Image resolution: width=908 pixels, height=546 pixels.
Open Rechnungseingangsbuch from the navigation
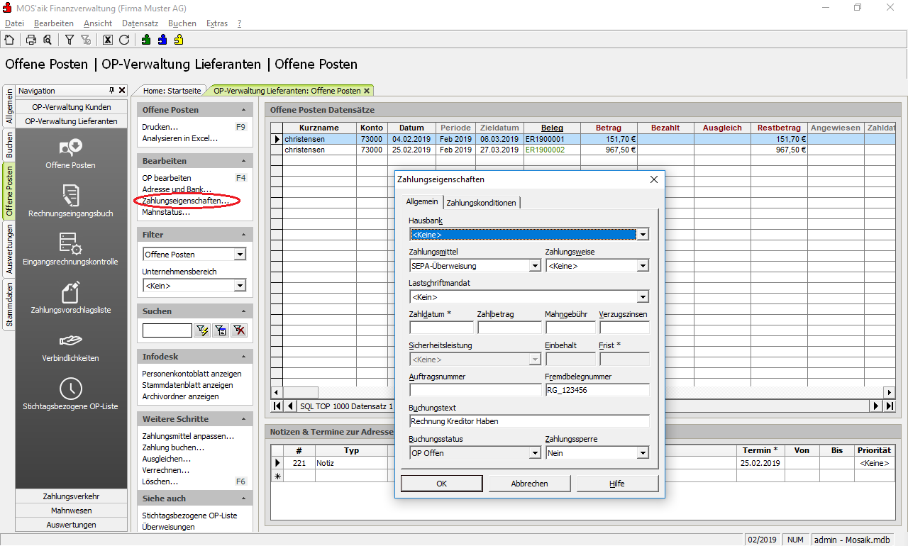coord(70,201)
